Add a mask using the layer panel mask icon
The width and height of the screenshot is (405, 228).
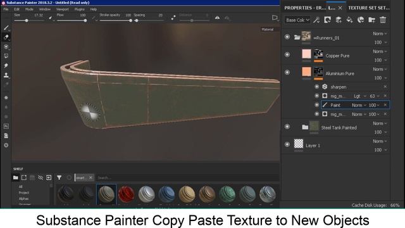point(328,20)
